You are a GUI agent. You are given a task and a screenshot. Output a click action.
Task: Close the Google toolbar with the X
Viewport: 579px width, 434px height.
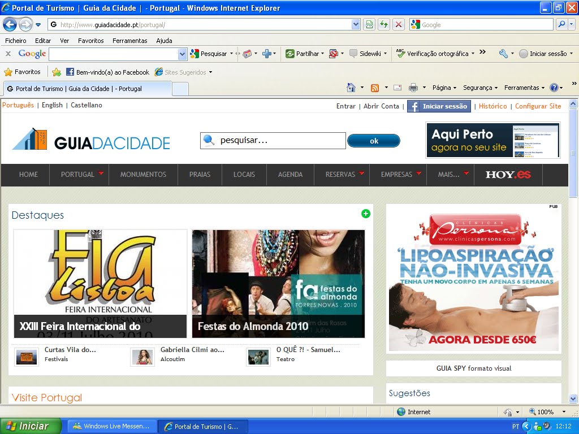(8, 54)
